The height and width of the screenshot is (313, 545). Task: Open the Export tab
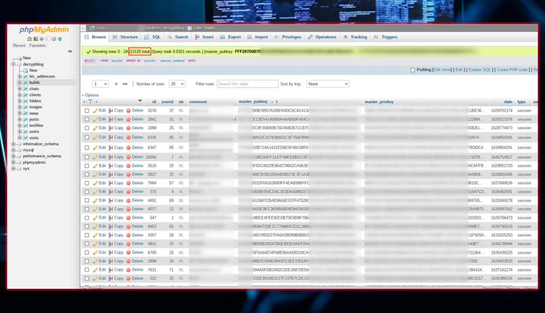pos(230,37)
